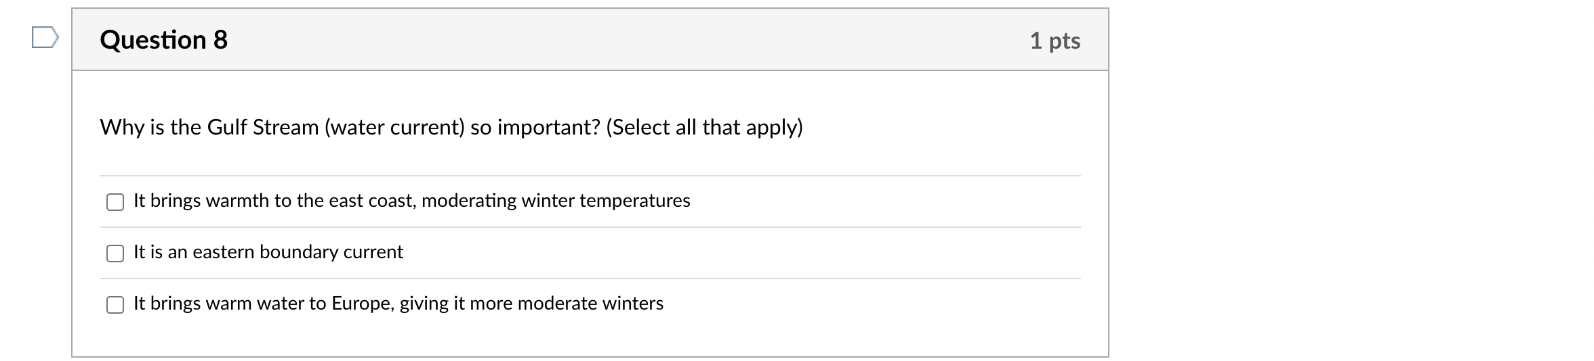Flag Question 8 with the bookmark icon
This screenshot has height=361, width=1594.
tap(45, 38)
